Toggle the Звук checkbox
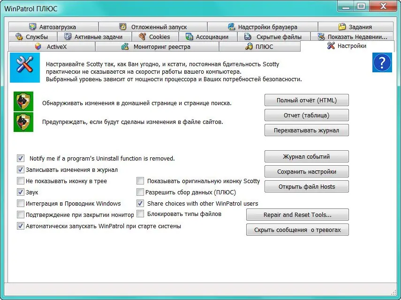401x300 pixels. pyautogui.click(x=21, y=192)
